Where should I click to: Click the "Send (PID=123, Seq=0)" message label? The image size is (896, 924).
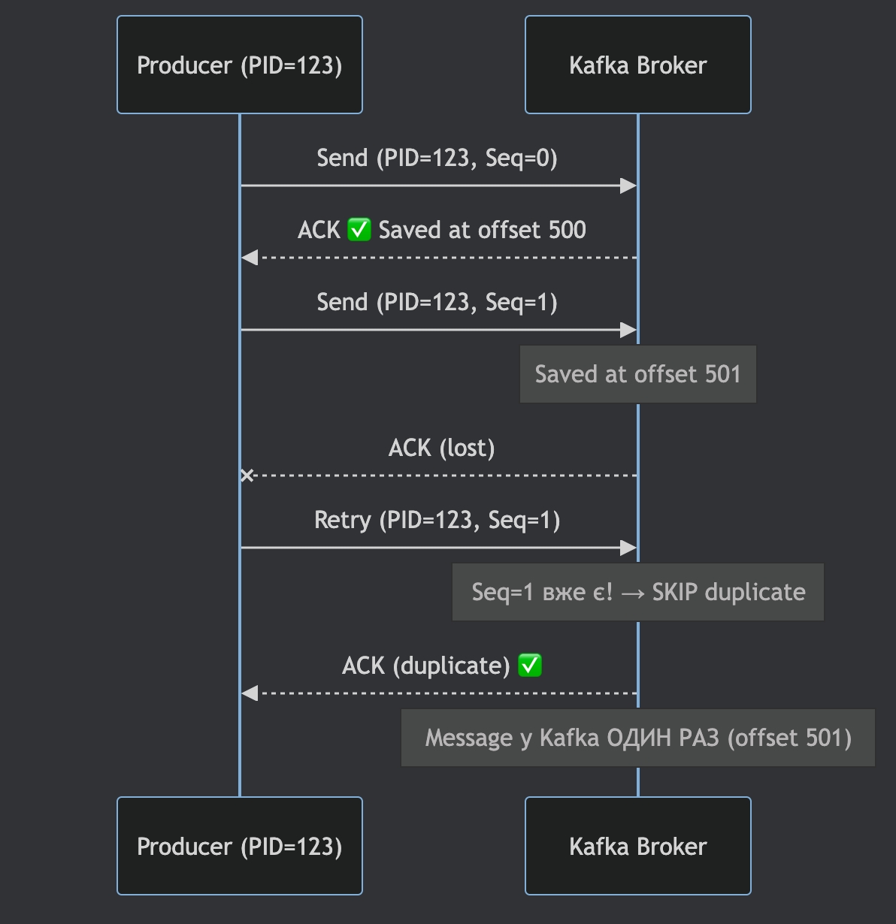tap(437, 159)
